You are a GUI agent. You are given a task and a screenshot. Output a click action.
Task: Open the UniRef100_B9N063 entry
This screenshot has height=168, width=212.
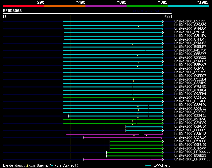pyautogui.click(x=190, y=43)
